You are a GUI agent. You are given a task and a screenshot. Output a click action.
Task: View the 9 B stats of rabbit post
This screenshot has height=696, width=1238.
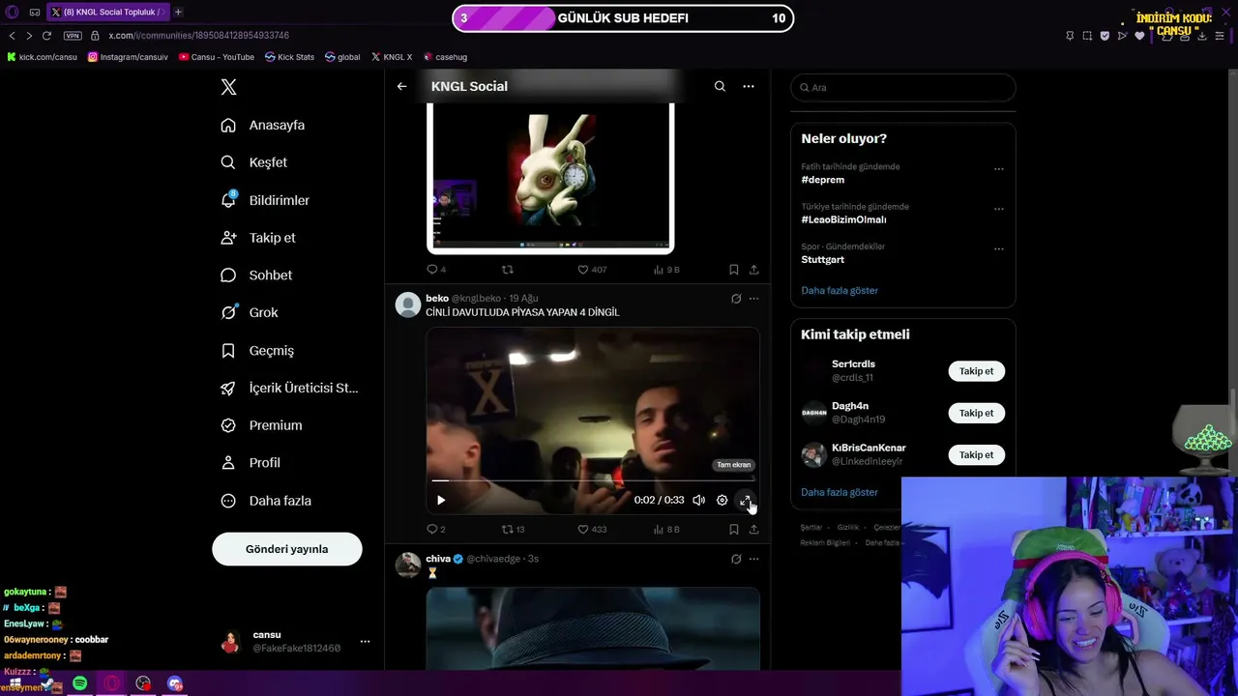667,270
